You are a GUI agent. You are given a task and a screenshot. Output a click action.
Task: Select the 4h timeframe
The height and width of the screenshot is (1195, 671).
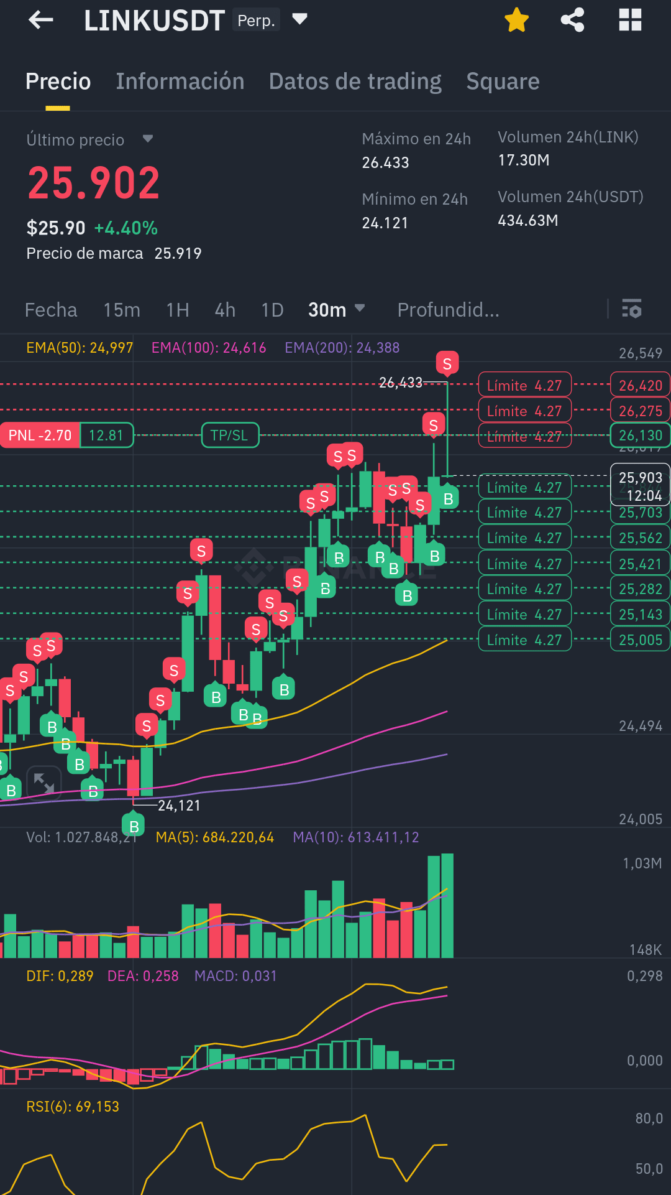pyautogui.click(x=225, y=310)
